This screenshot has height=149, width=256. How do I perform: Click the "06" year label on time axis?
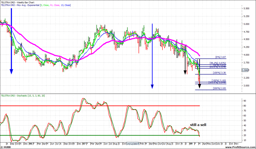[x=31, y=144]
